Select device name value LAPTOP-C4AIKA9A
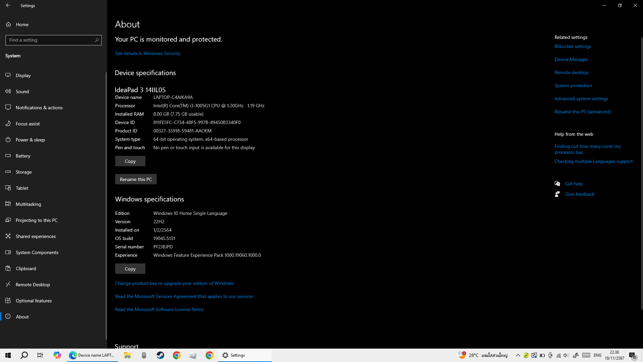This screenshot has width=643, height=362. pyautogui.click(x=173, y=97)
